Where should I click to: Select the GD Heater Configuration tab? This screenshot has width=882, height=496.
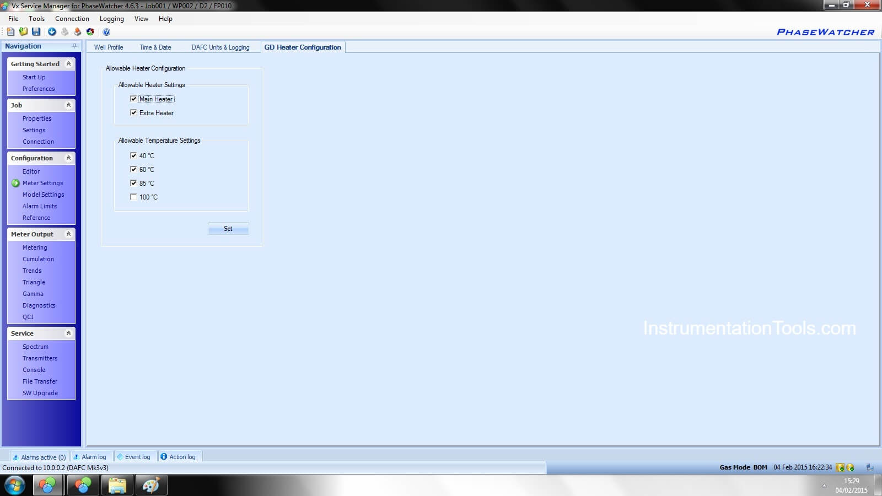tap(303, 47)
